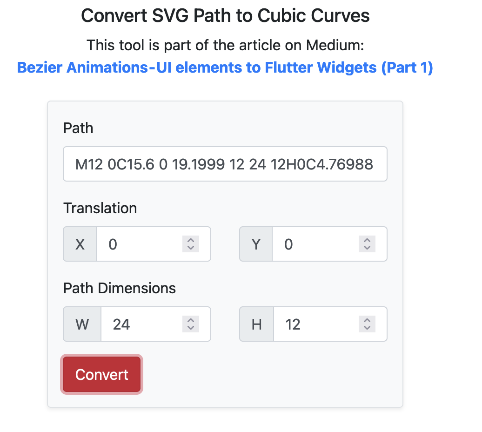Click the H prefix label box
The height and width of the screenshot is (432, 482).
point(256,324)
